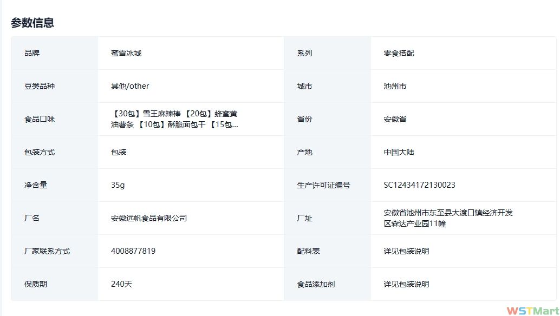The height and width of the screenshot is (316, 560).
Task: Click the 包装方式 value 包装
Action: pyautogui.click(x=119, y=152)
